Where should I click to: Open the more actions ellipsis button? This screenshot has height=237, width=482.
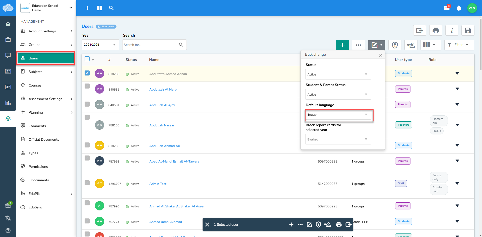point(358,45)
